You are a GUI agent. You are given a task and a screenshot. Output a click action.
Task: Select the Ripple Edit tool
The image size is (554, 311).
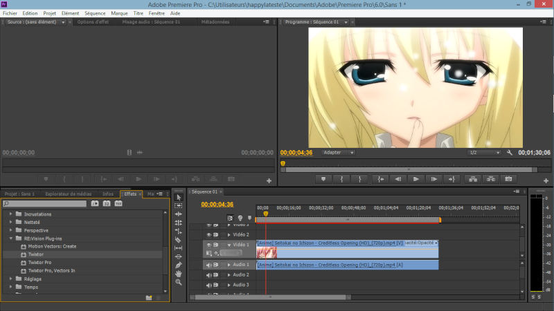point(179,214)
